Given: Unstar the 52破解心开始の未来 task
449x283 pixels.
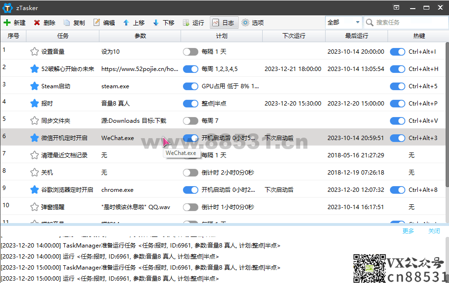Looking at the screenshot, I should (35, 69).
